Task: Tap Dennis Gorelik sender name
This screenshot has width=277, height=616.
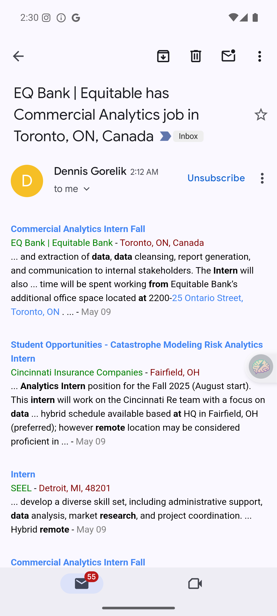Action: coord(90,171)
